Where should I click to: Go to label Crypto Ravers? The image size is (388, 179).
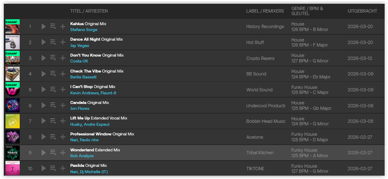[260, 58]
